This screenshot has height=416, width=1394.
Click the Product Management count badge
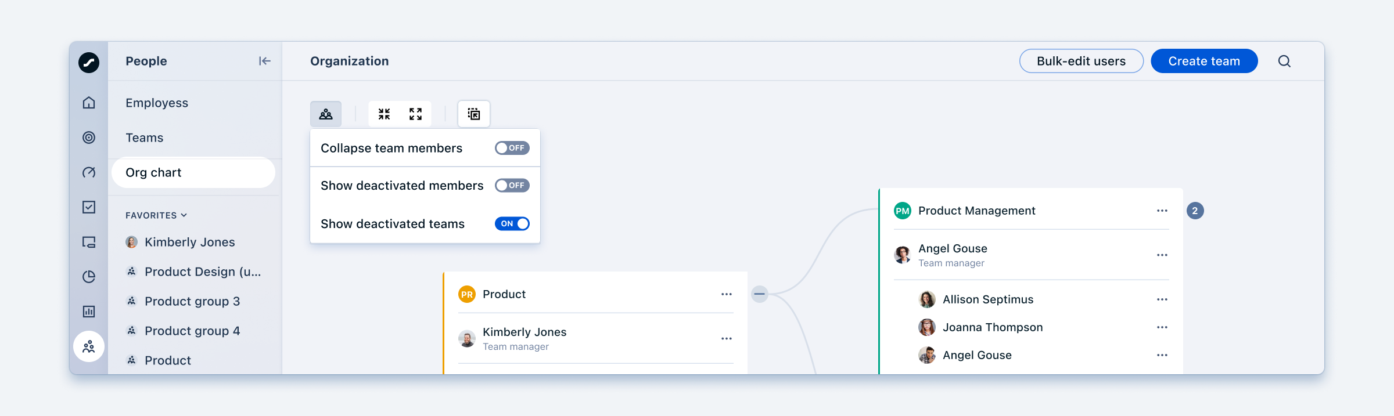(x=1195, y=211)
